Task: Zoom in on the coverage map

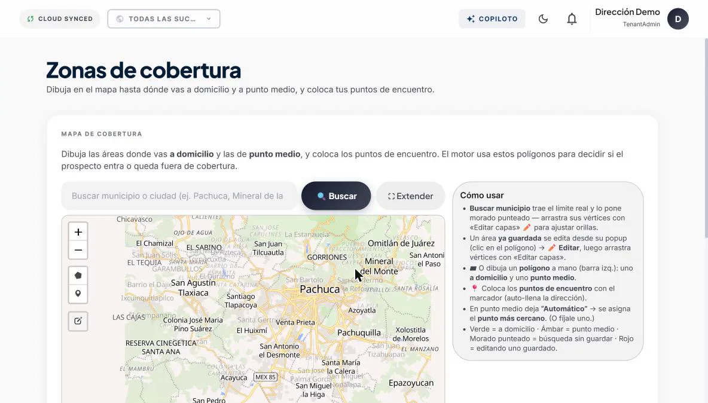Action: click(78, 232)
